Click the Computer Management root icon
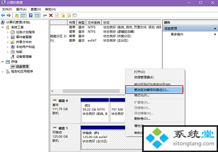The height and width of the screenshot is (152, 218). click(x=3, y=22)
